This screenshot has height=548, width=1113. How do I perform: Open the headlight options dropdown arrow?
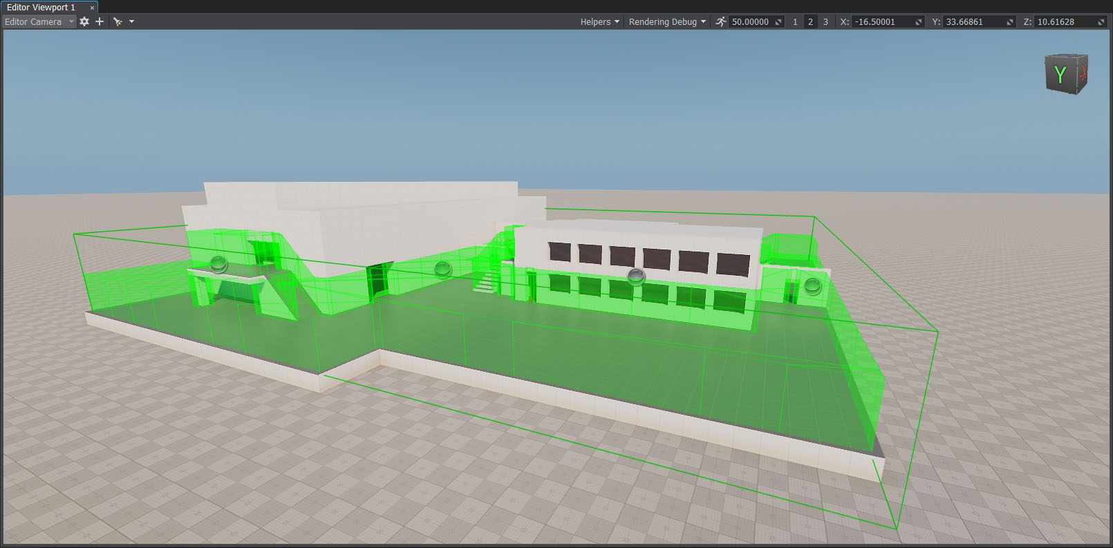pyautogui.click(x=131, y=21)
